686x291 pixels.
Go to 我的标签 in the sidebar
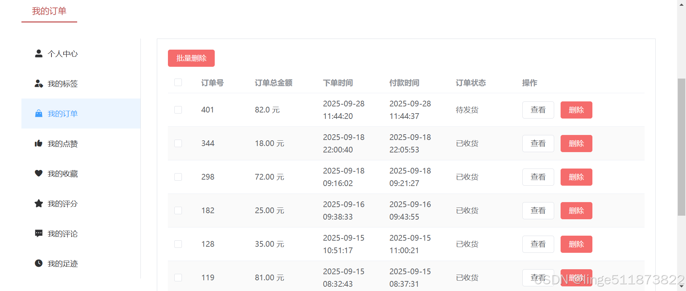pyautogui.click(x=81, y=84)
